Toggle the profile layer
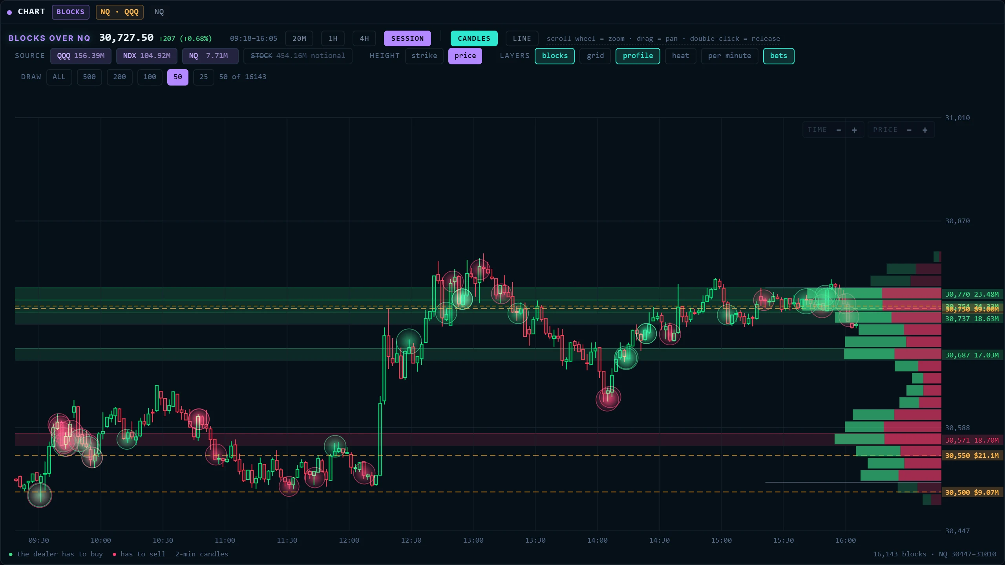1005x565 pixels. 638,56
